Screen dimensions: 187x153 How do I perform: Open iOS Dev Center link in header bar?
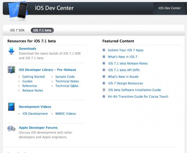click(x=170, y=8)
